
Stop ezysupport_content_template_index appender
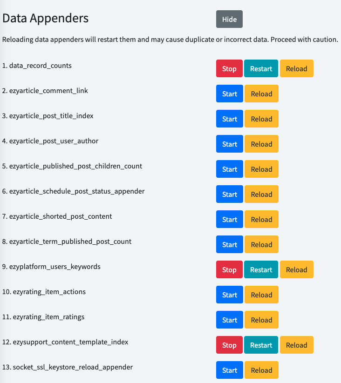click(229, 345)
